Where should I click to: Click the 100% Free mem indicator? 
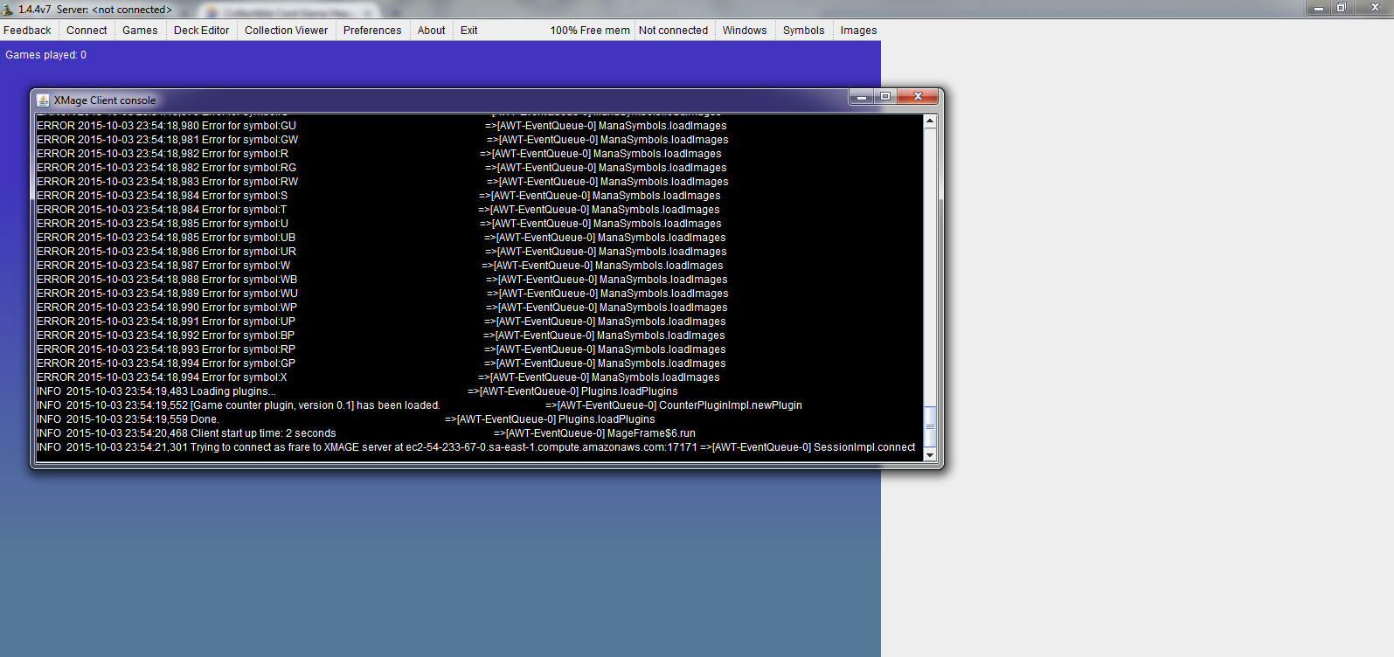[589, 31]
